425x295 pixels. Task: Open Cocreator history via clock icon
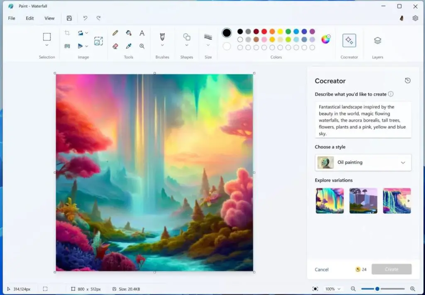click(x=407, y=80)
